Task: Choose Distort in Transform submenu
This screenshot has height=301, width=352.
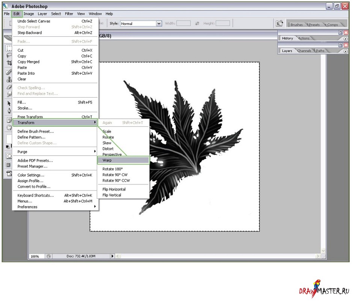Action: [x=123, y=149]
